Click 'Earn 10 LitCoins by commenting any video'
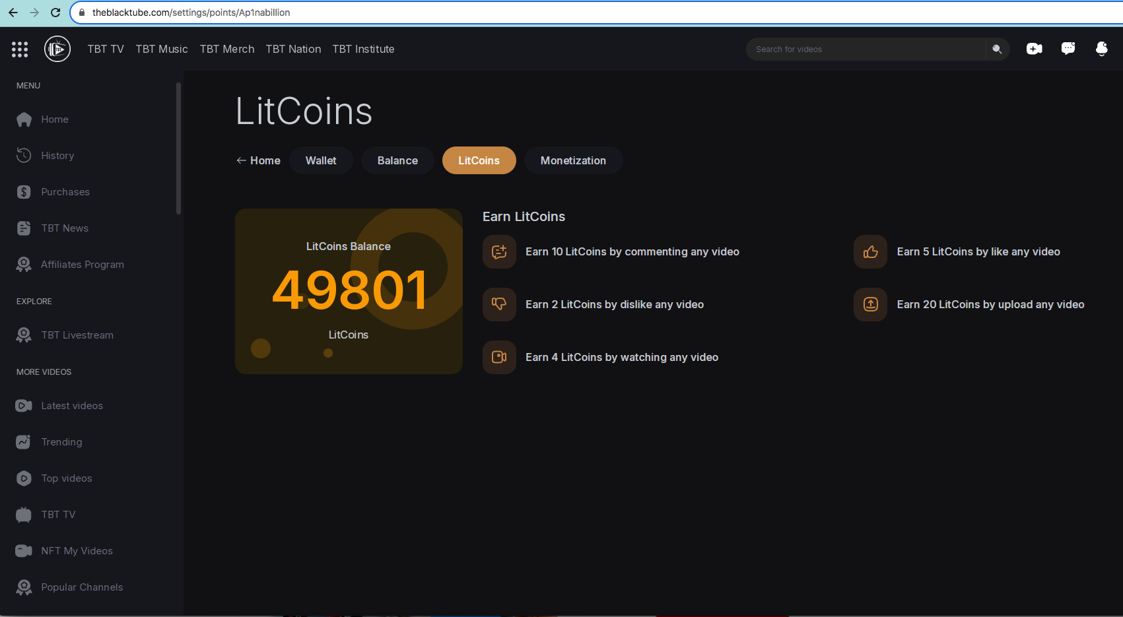Screen dimensions: 1123x617 (632, 251)
